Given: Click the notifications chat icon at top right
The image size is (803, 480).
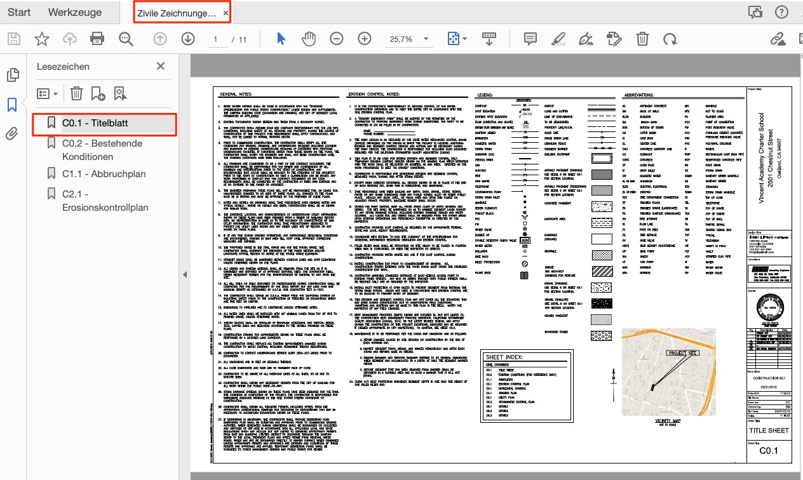Looking at the screenshot, I should pyautogui.click(x=755, y=12).
